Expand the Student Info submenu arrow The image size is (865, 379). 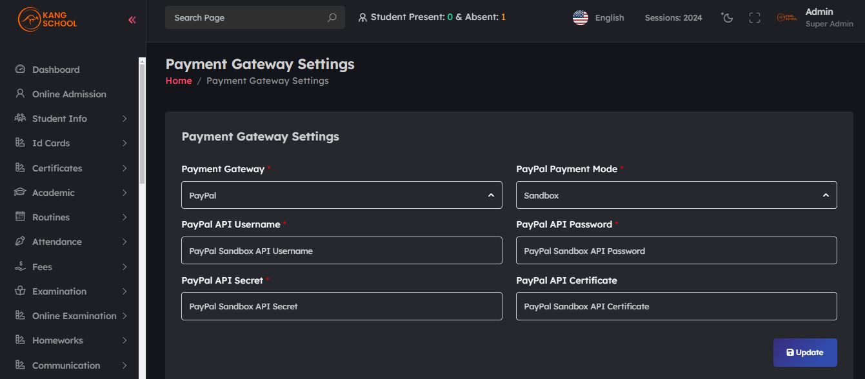click(x=124, y=119)
